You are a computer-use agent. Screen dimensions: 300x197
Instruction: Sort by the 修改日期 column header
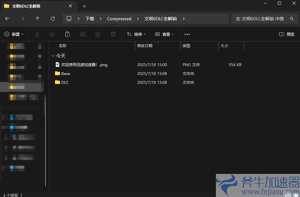tap(145, 46)
